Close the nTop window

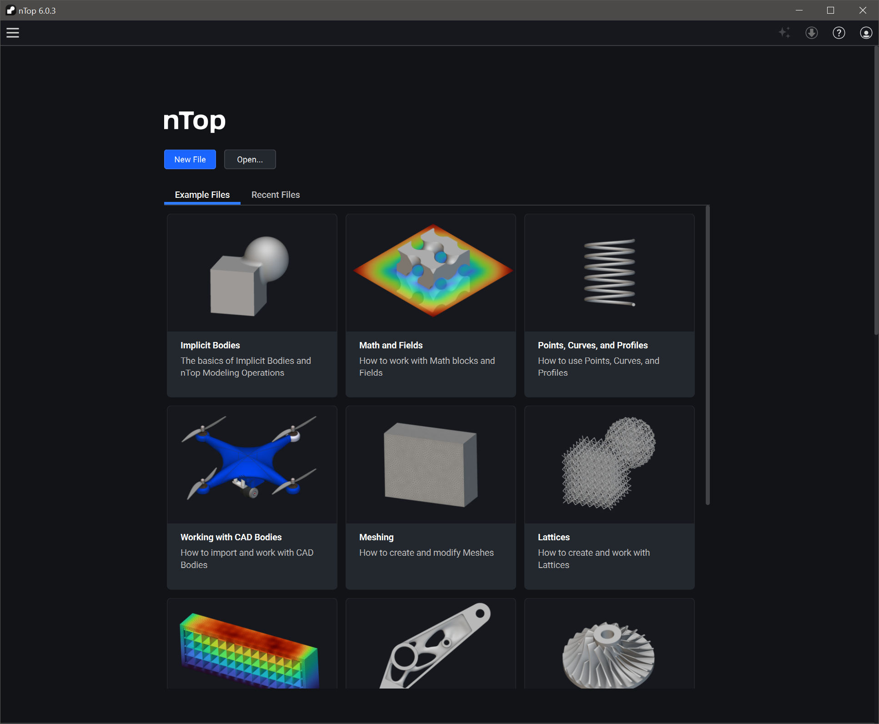click(863, 10)
